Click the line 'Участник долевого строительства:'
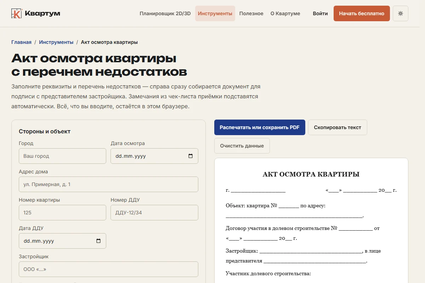The image size is (425, 283). pyautogui.click(x=268, y=273)
